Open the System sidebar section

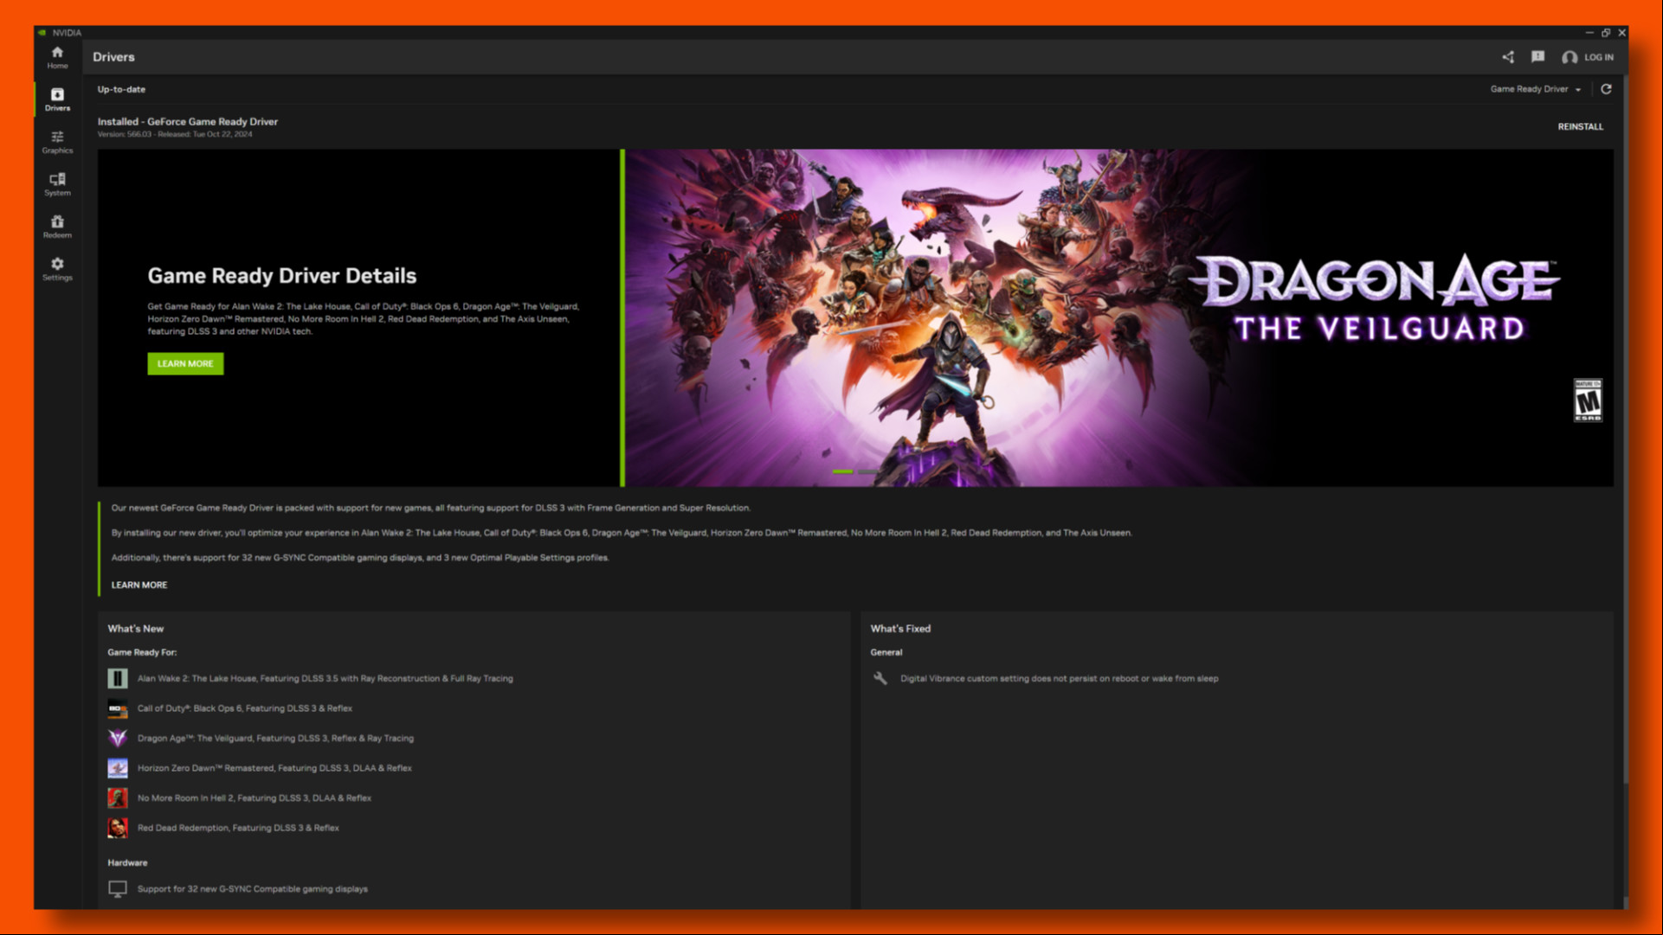click(x=57, y=184)
